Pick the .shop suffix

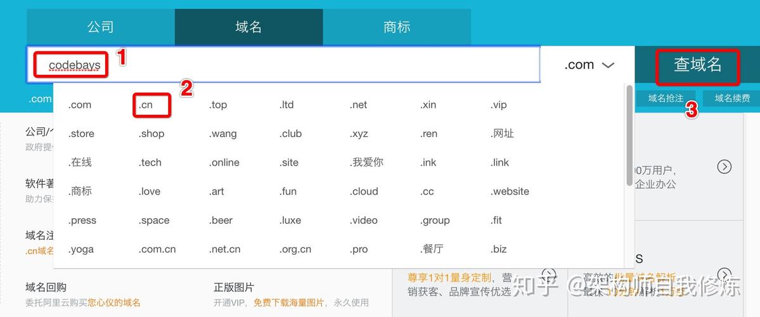151,134
